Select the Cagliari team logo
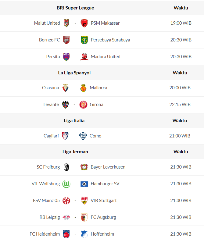This screenshot has height=242, width=204. 65,136
